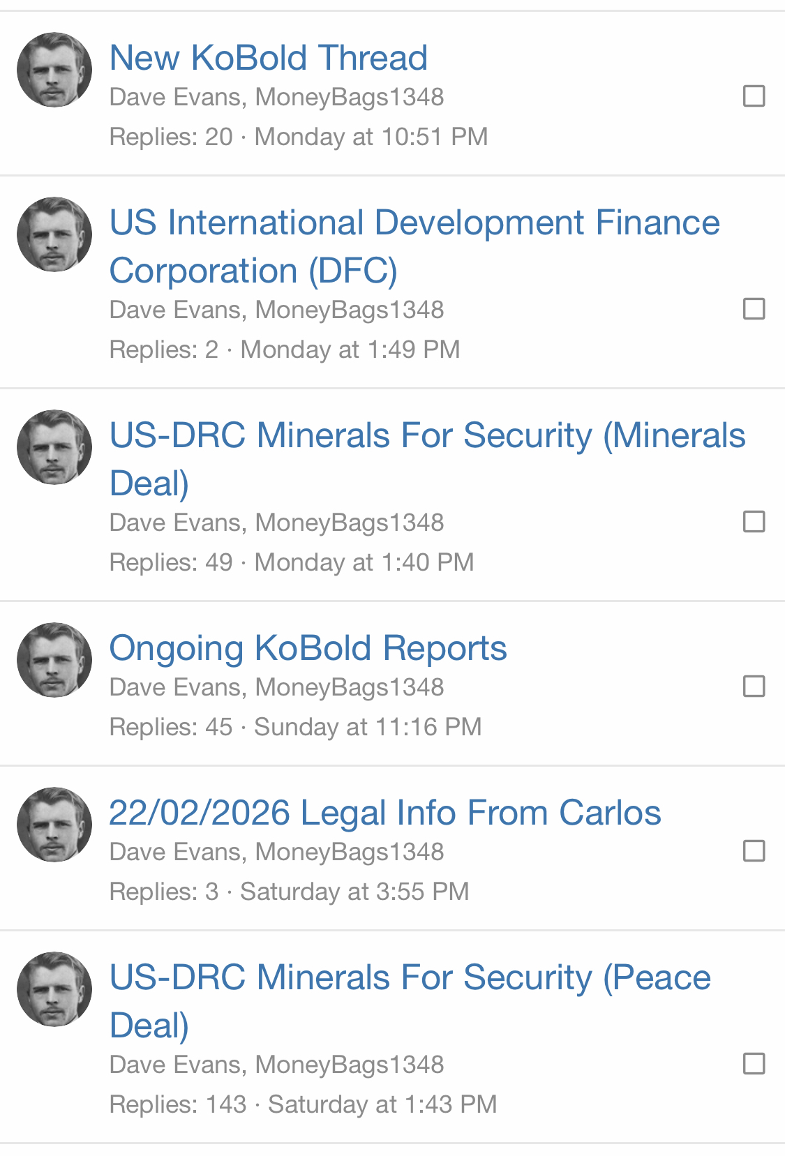This screenshot has height=1156, width=785.
Task: Select checkbox for Ongoing KoBold Reports
Action: pos(754,686)
